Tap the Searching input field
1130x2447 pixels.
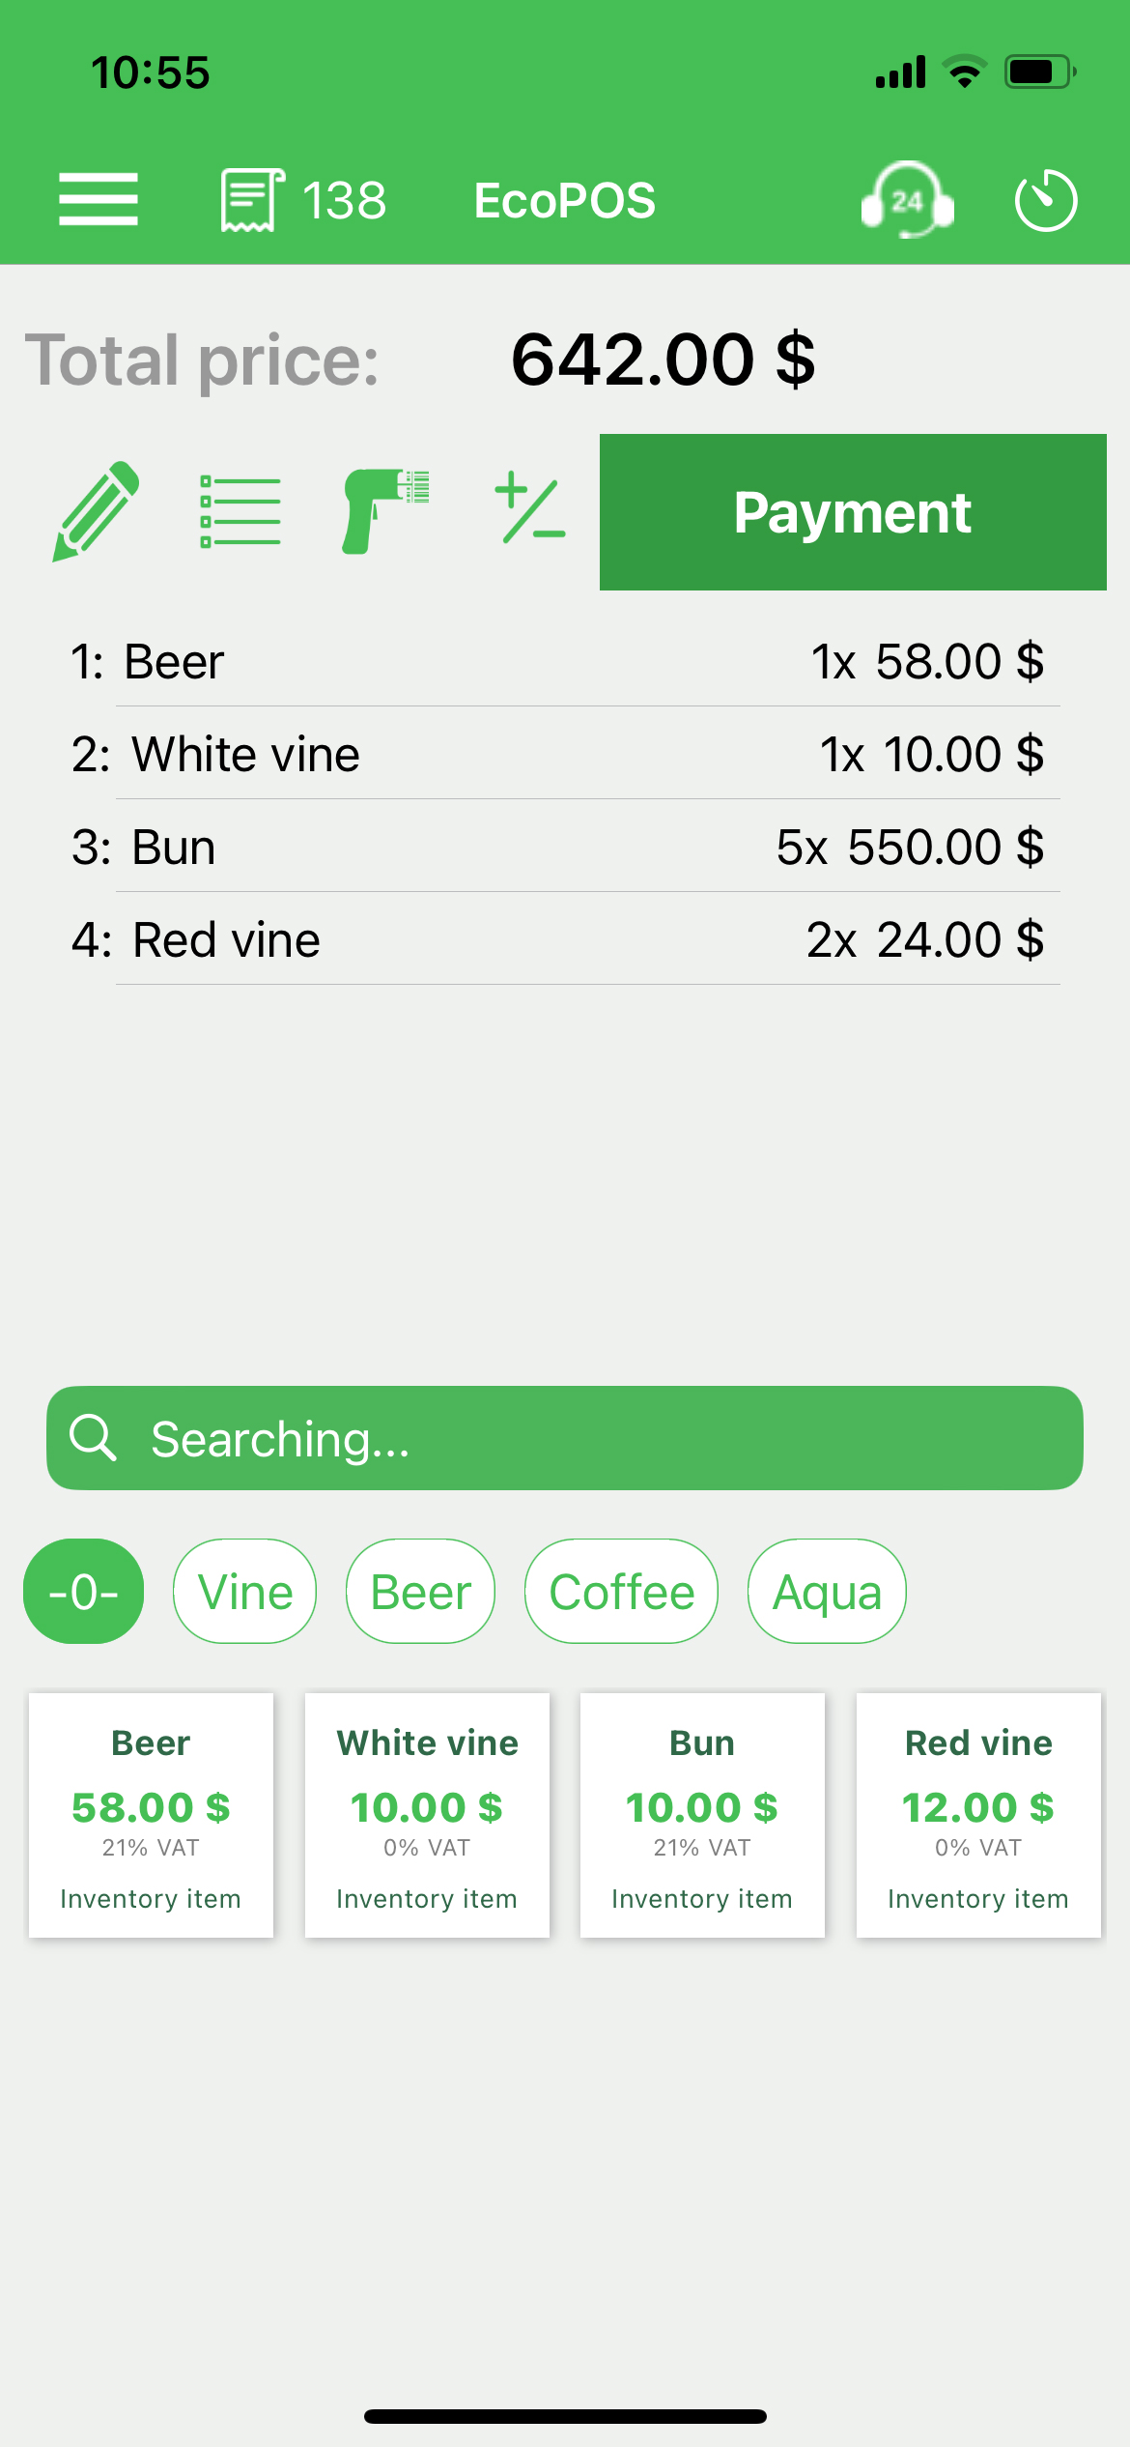click(565, 1438)
